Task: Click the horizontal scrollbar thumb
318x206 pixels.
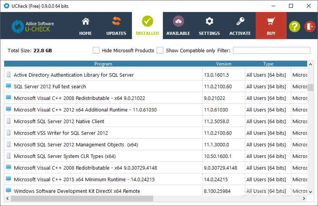Action: point(82,199)
